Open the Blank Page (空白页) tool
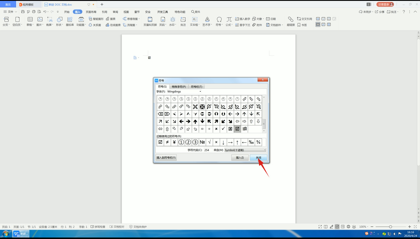Image resolution: width=420 pixels, height=239 pixels. tap(17, 22)
